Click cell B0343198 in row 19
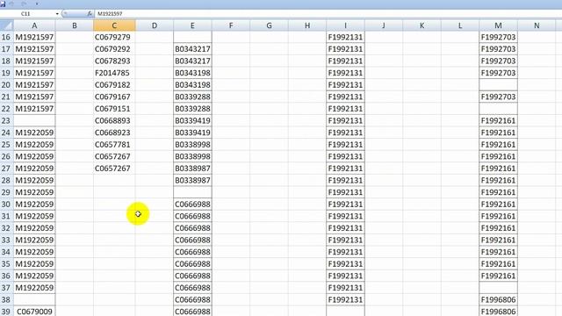The height and width of the screenshot is (316, 562). (x=192, y=73)
